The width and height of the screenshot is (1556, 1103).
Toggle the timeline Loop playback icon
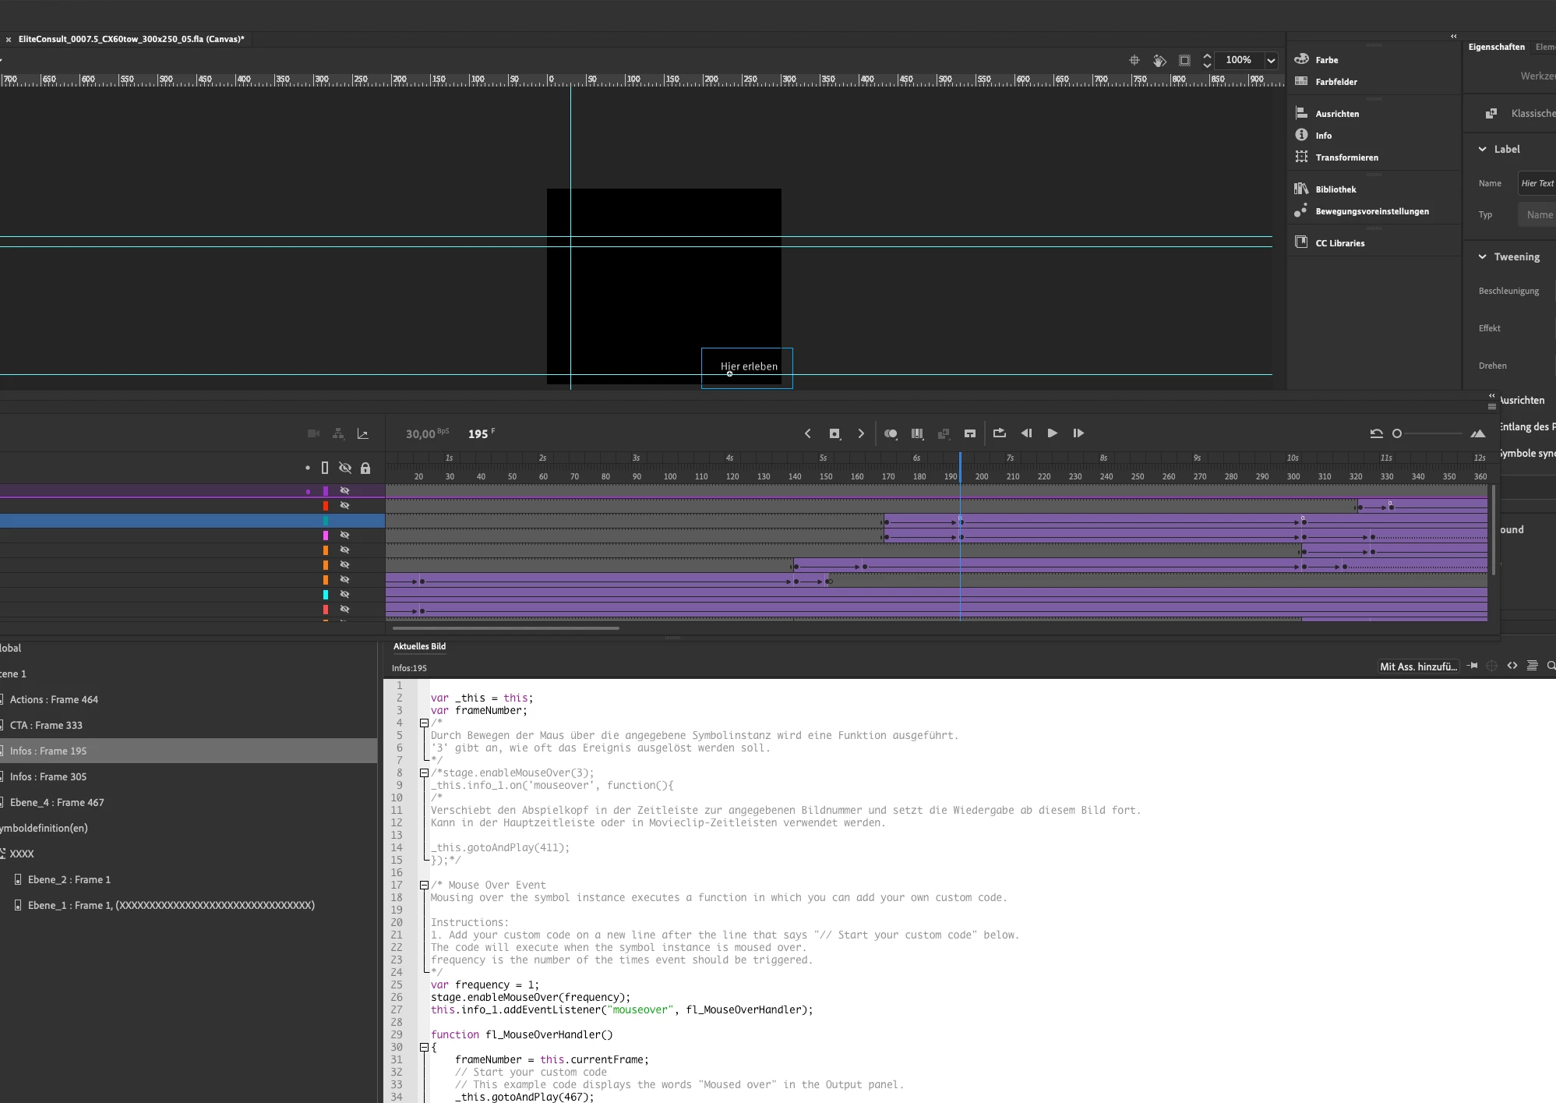(x=1000, y=433)
